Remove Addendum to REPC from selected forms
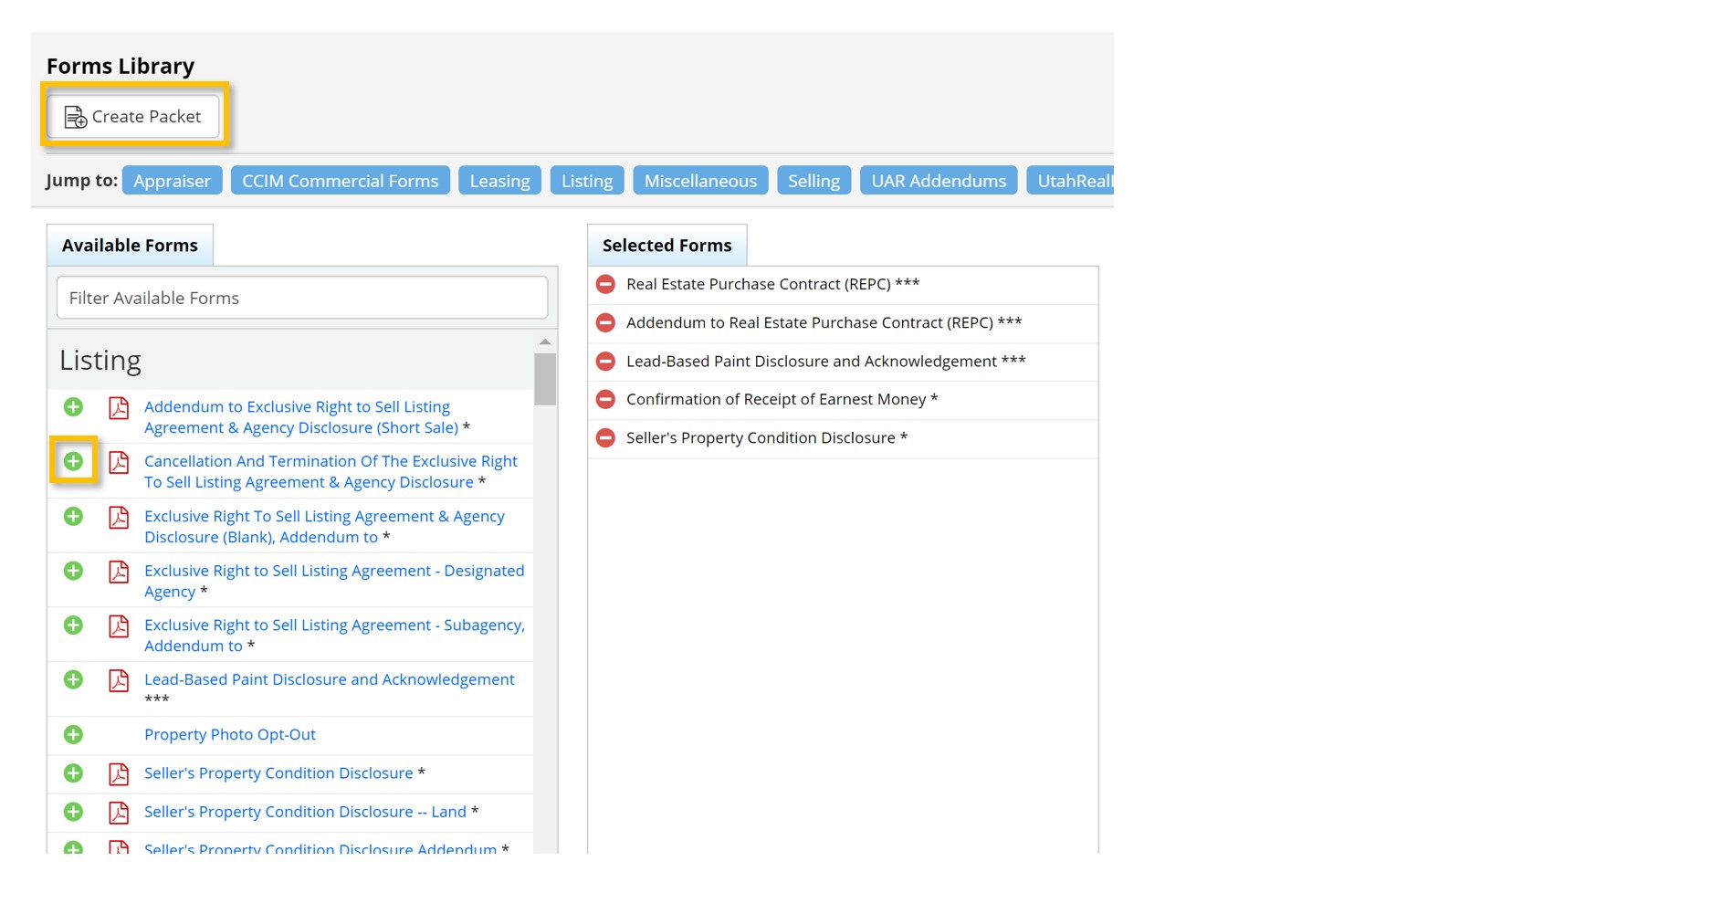 pos(605,322)
